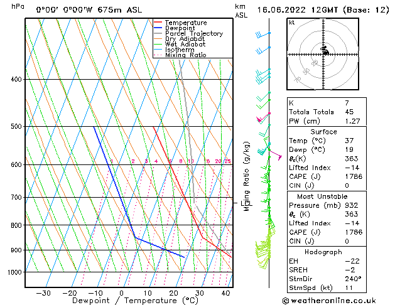The width and height of the screenshot is (395, 305).
Task: Click the 'Hodograph' section heading
Action: click(323, 252)
